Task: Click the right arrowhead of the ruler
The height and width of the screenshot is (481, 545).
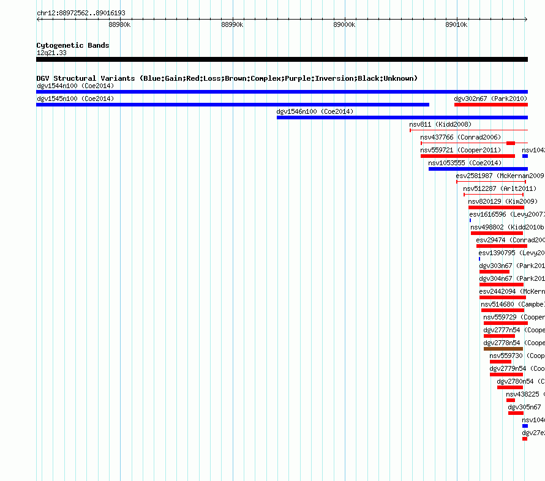Action: click(526, 19)
